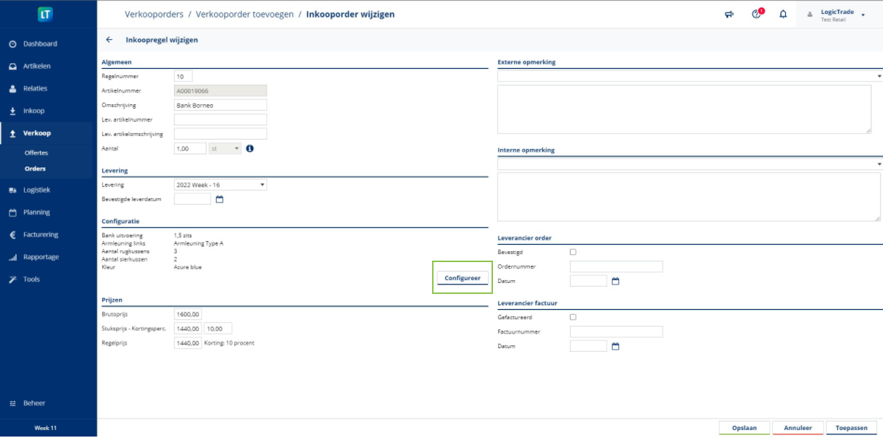Open Offertes under Verkoop
This screenshot has width=883, height=438.
36,153
